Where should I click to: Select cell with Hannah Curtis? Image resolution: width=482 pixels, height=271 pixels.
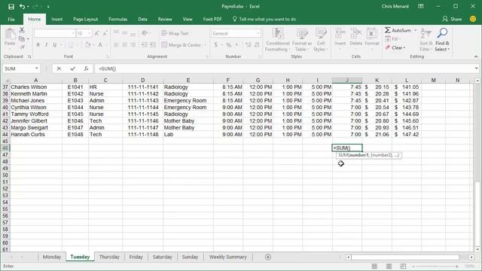36,135
